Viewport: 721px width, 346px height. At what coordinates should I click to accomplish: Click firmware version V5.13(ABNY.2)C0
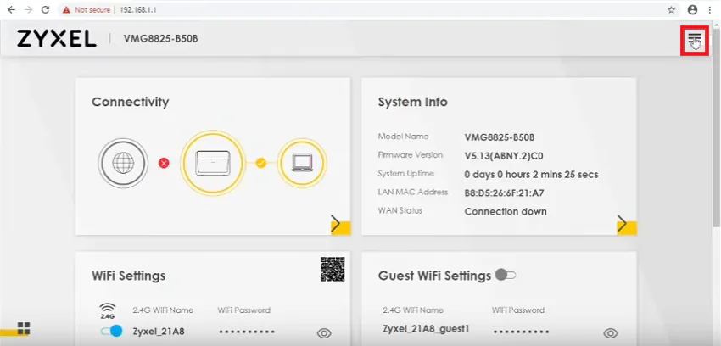[x=504, y=156]
